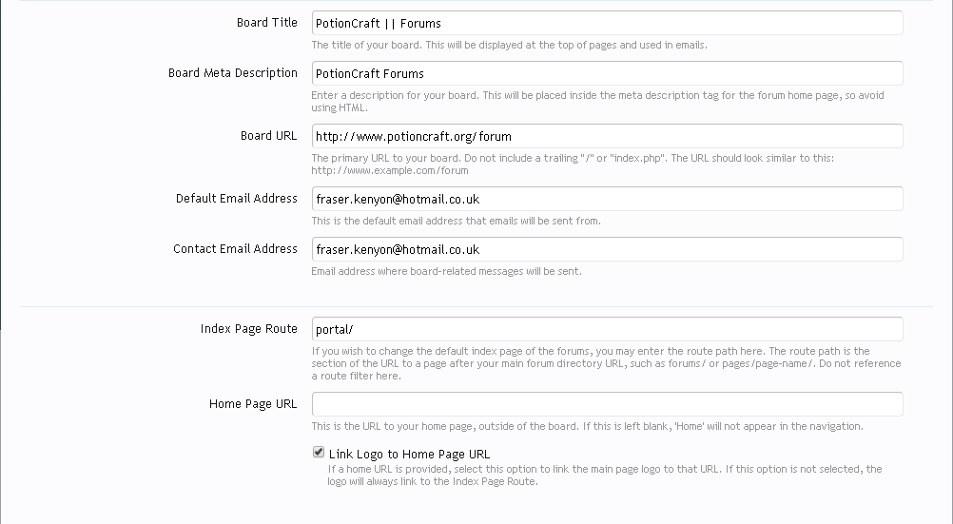This screenshot has width=953, height=524.
Task: Click the "Default Email Address" label text
Action: point(237,199)
